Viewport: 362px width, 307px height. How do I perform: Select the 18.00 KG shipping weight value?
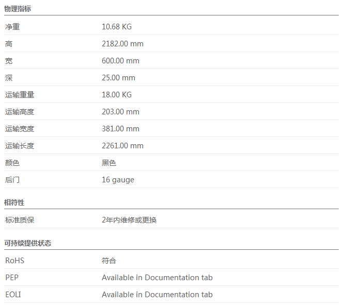pyautogui.click(x=117, y=95)
